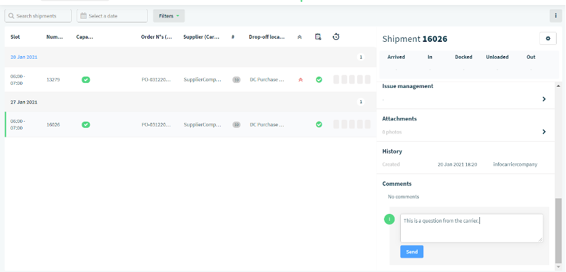
Task: Click the calendar-check column header icon
Action: [x=318, y=36]
